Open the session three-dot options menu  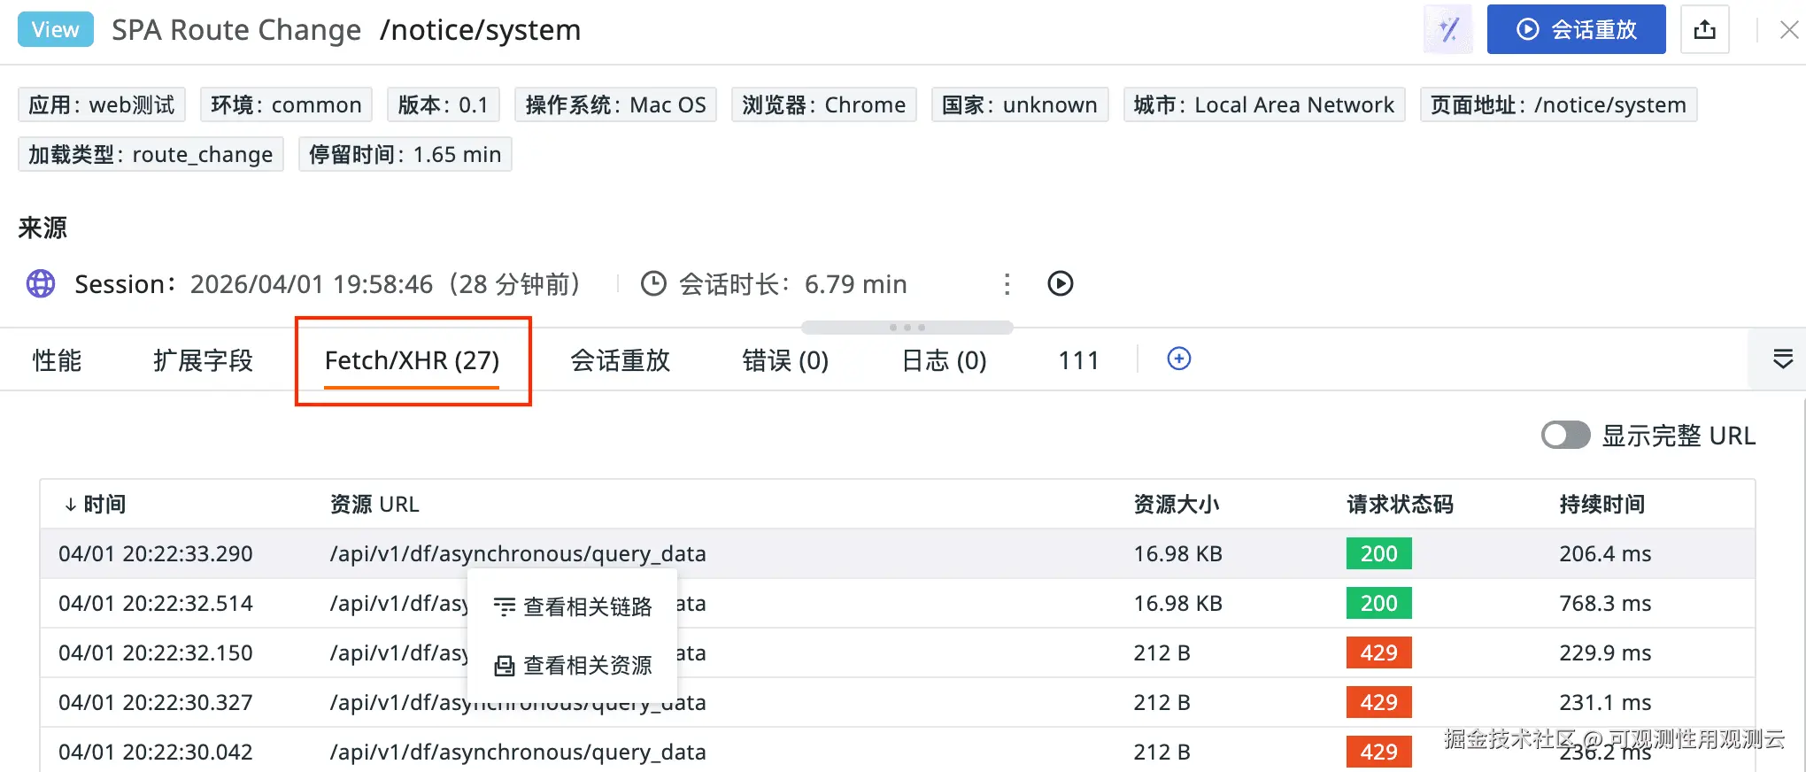coord(1007,284)
